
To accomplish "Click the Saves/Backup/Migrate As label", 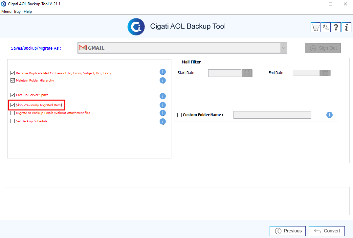I will click(x=36, y=48).
